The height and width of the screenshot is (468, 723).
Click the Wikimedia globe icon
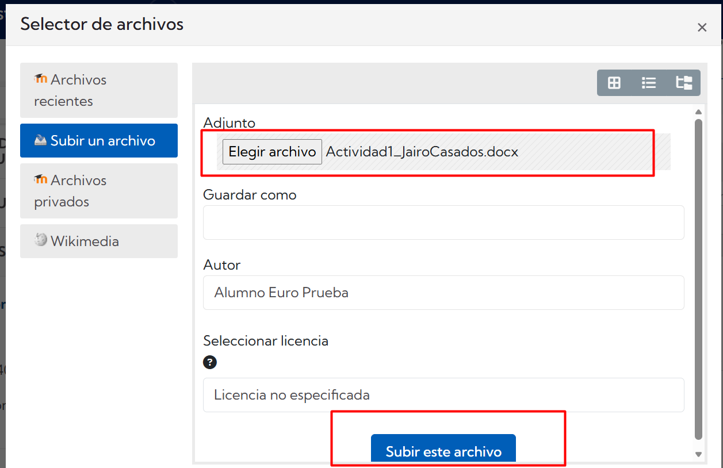pyautogui.click(x=40, y=240)
